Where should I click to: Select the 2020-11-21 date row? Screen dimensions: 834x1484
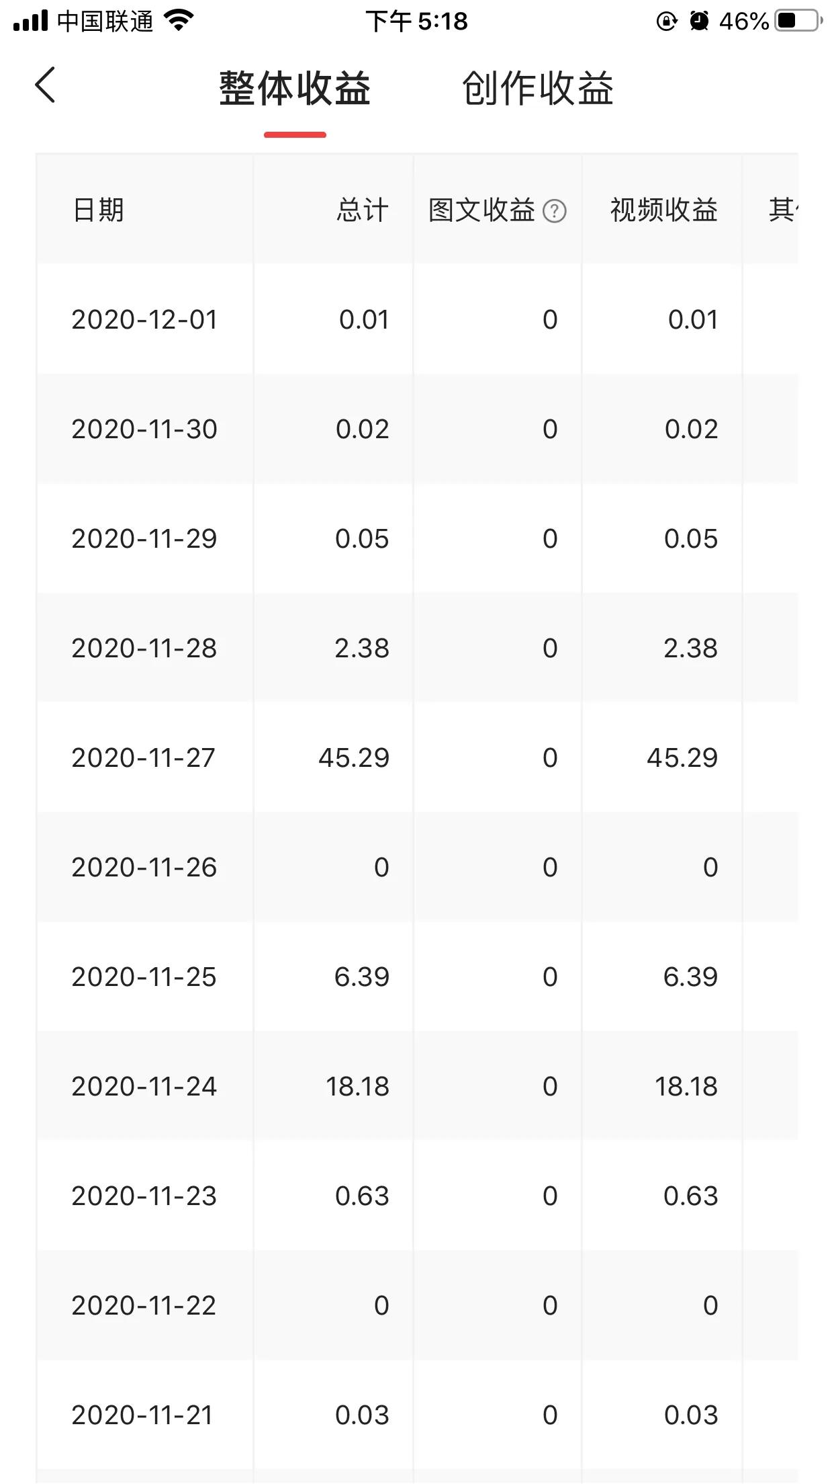[x=142, y=1415]
